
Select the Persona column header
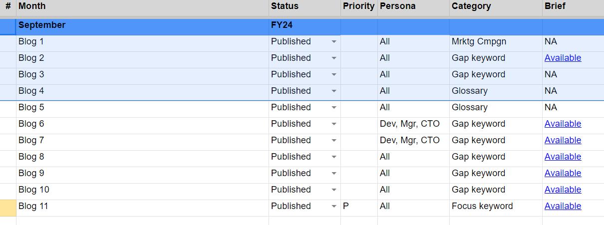click(x=413, y=7)
